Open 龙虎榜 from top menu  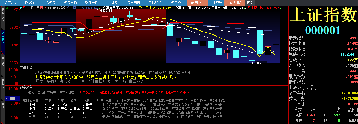coord(113,3)
